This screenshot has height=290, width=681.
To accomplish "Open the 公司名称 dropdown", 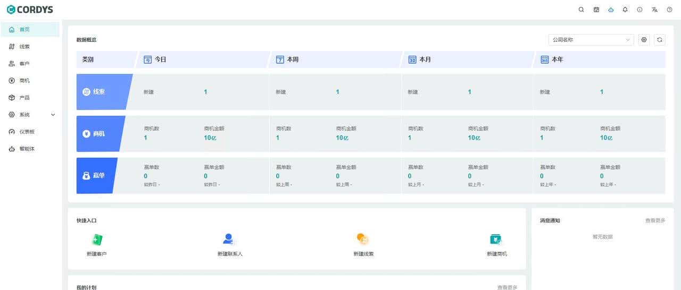I will [x=591, y=40].
